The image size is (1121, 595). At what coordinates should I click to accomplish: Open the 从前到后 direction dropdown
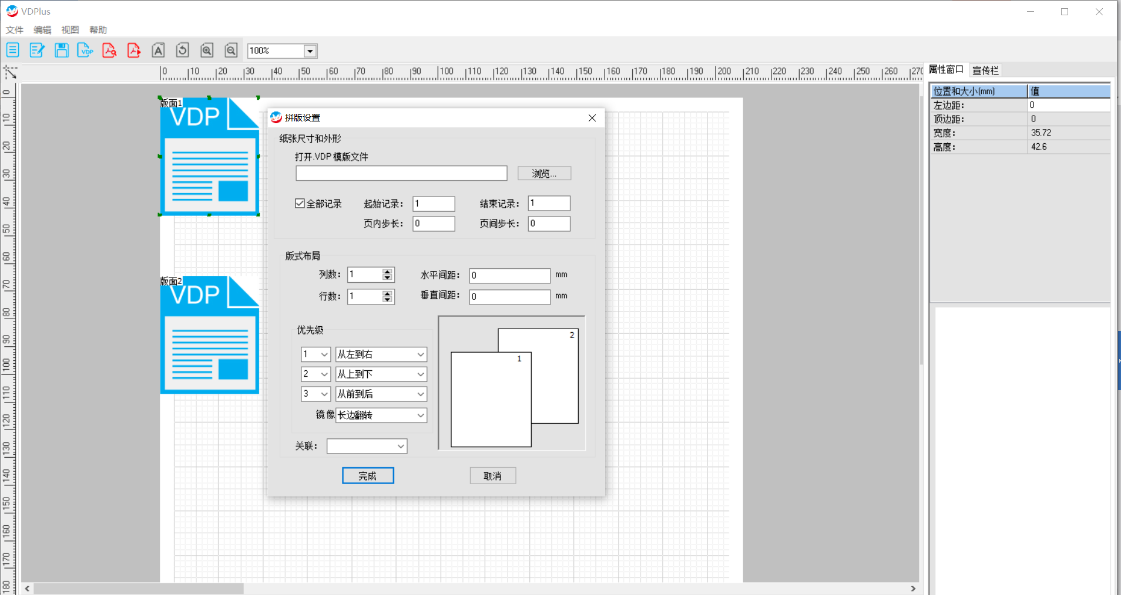[381, 394]
